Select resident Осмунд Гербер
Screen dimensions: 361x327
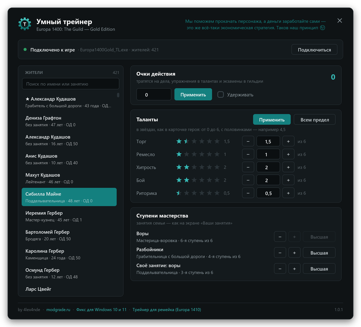pyautogui.click(x=69, y=273)
